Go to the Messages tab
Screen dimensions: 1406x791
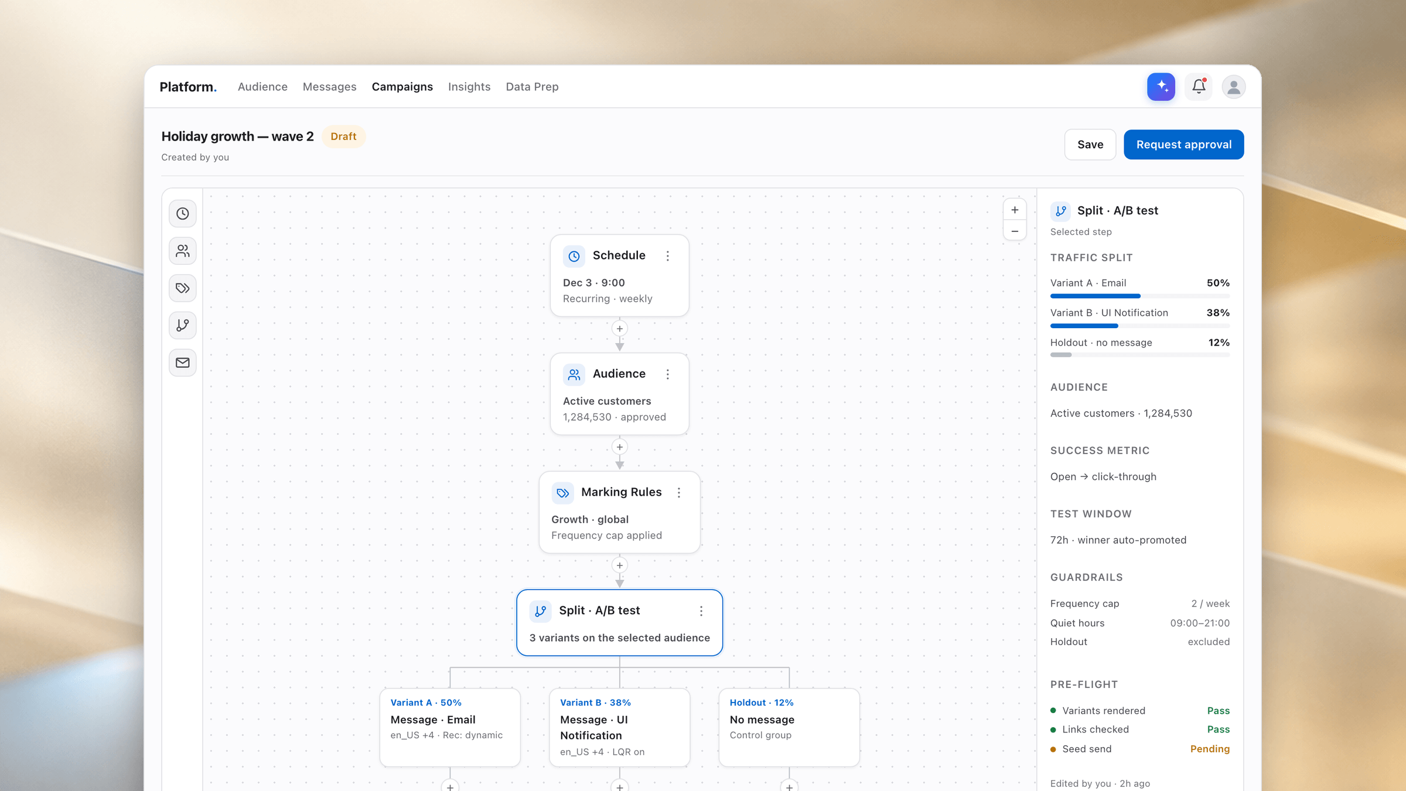pos(329,87)
